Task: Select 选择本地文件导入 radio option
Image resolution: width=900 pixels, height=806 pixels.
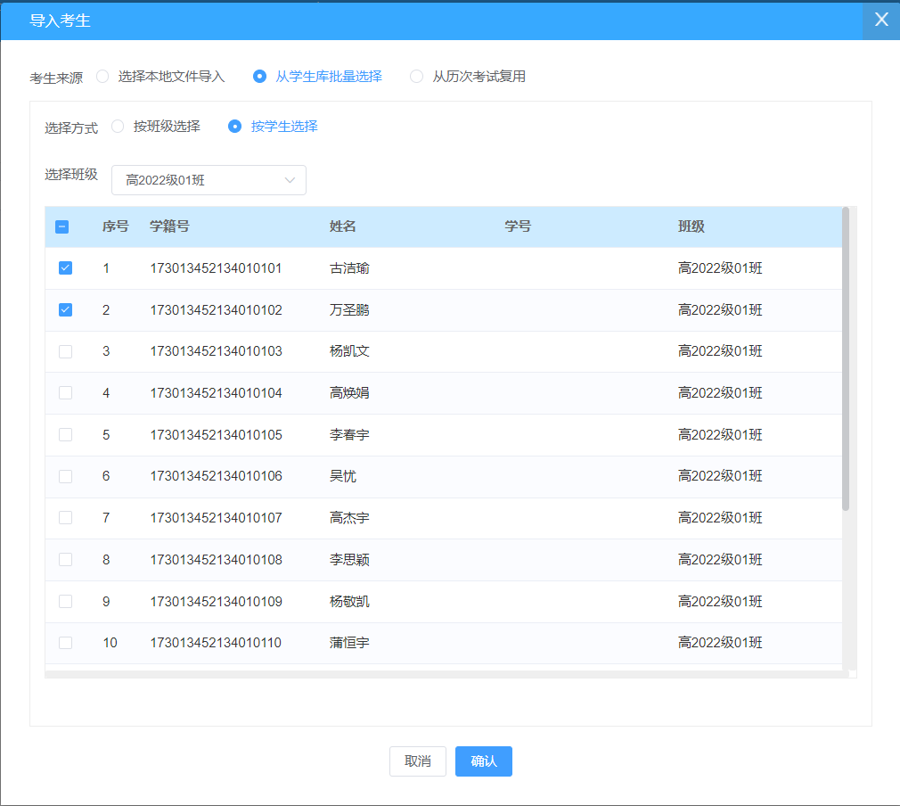Action: (102, 77)
